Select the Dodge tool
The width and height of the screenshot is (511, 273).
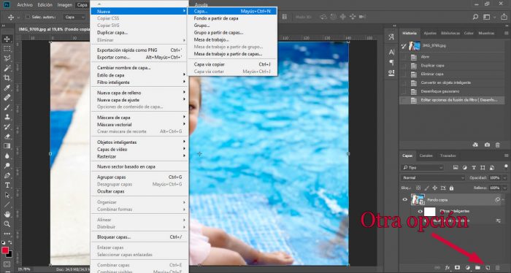point(7,166)
